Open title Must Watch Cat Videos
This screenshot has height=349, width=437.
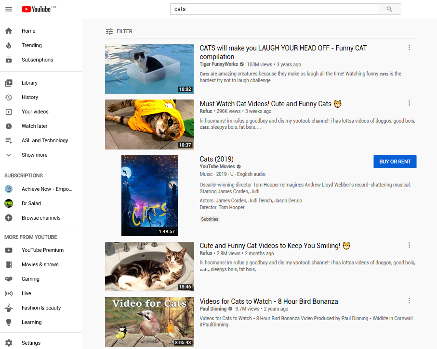tap(271, 104)
